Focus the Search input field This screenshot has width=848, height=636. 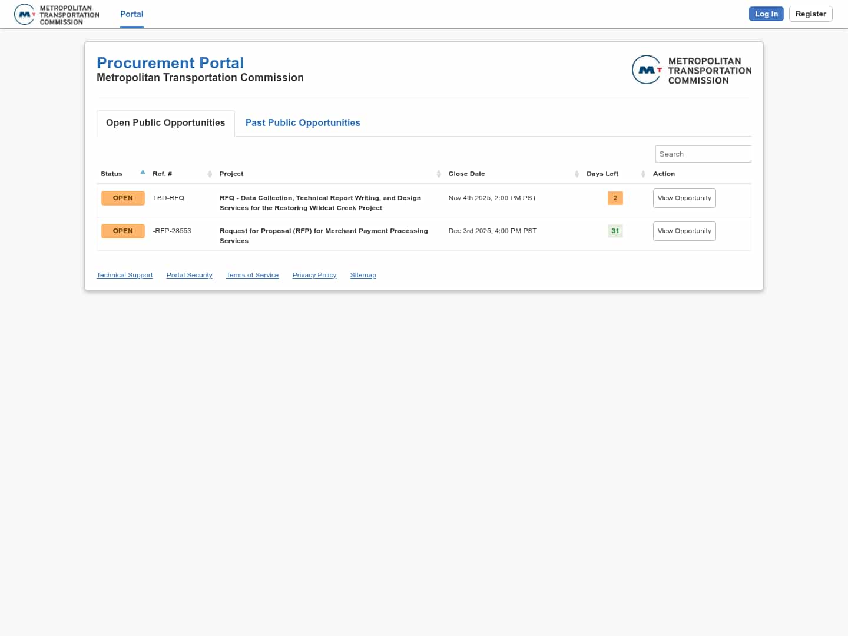[x=703, y=154]
